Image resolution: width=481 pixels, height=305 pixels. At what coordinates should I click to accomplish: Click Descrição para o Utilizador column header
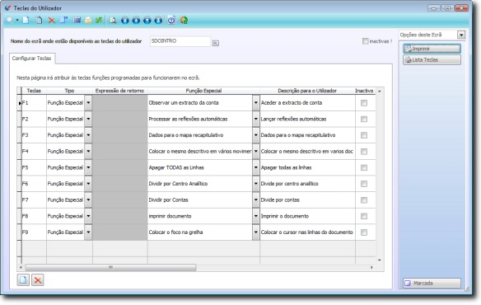[x=307, y=91]
